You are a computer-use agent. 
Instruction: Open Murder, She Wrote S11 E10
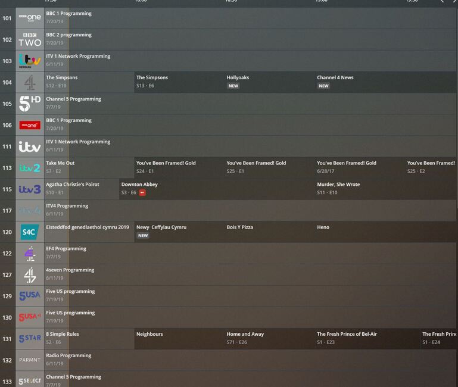tap(386, 189)
